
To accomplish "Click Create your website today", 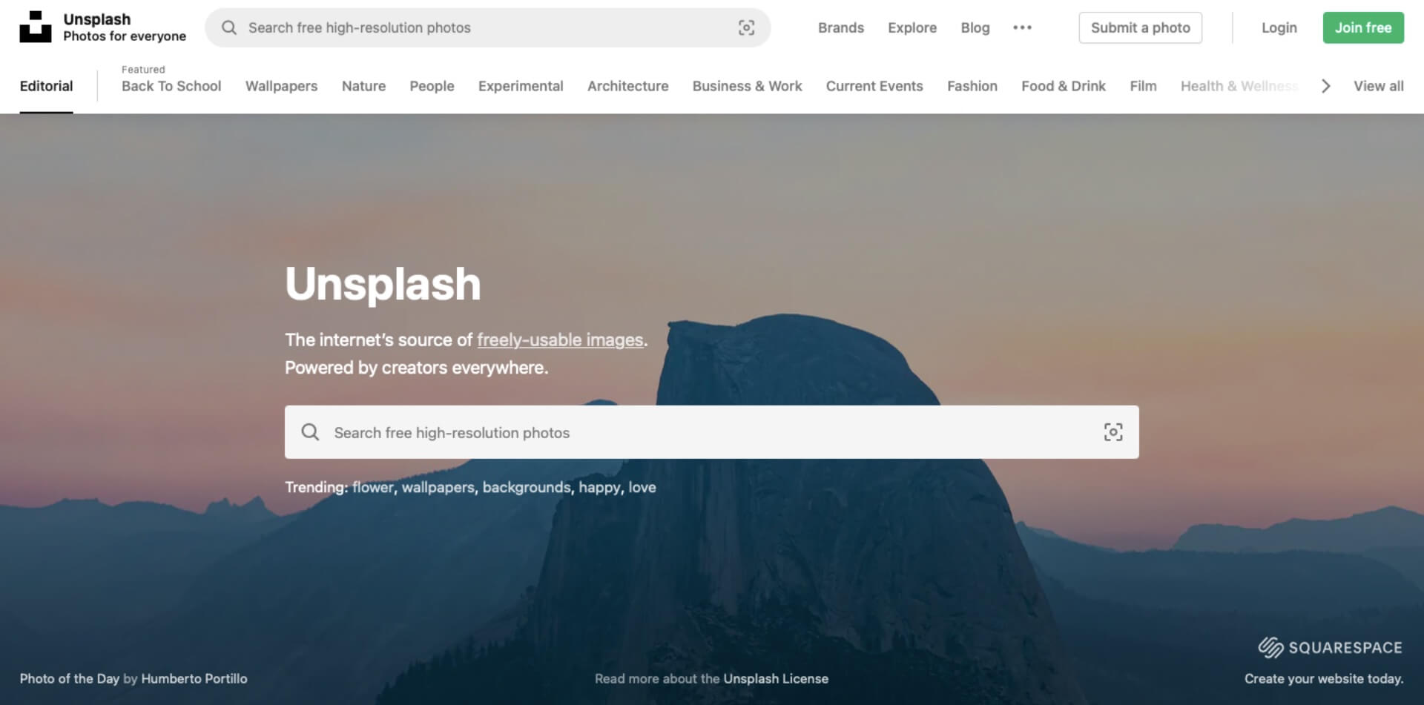I will (x=1324, y=678).
